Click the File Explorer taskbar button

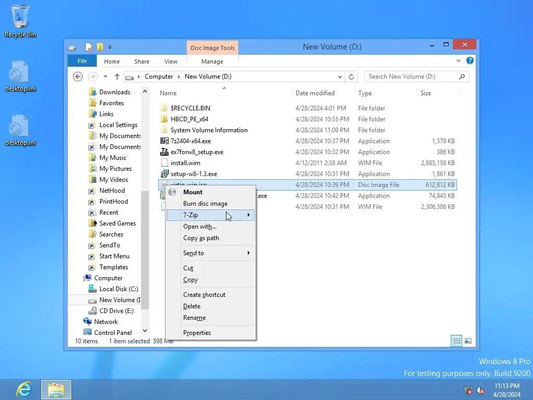click(x=56, y=390)
